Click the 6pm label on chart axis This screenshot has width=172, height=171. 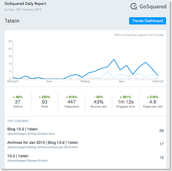click(x=122, y=81)
